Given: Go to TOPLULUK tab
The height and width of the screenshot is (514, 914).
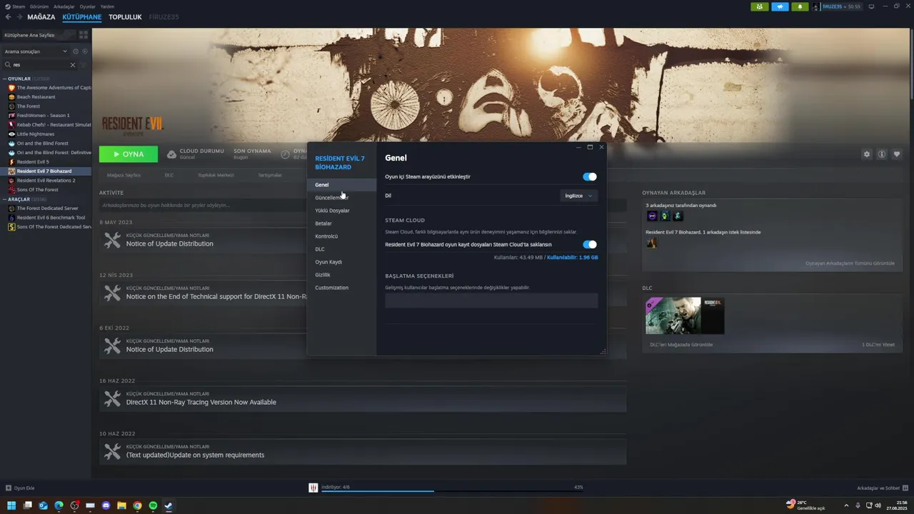Looking at the screenshot, I should (125, 17).
